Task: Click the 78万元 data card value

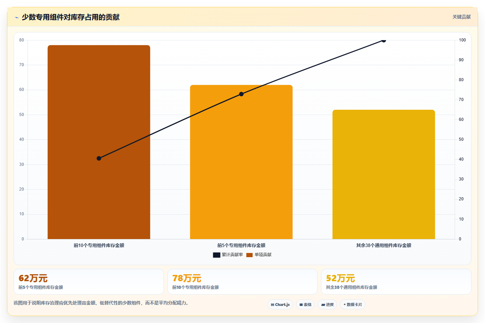Action: [x=187, y=278]
